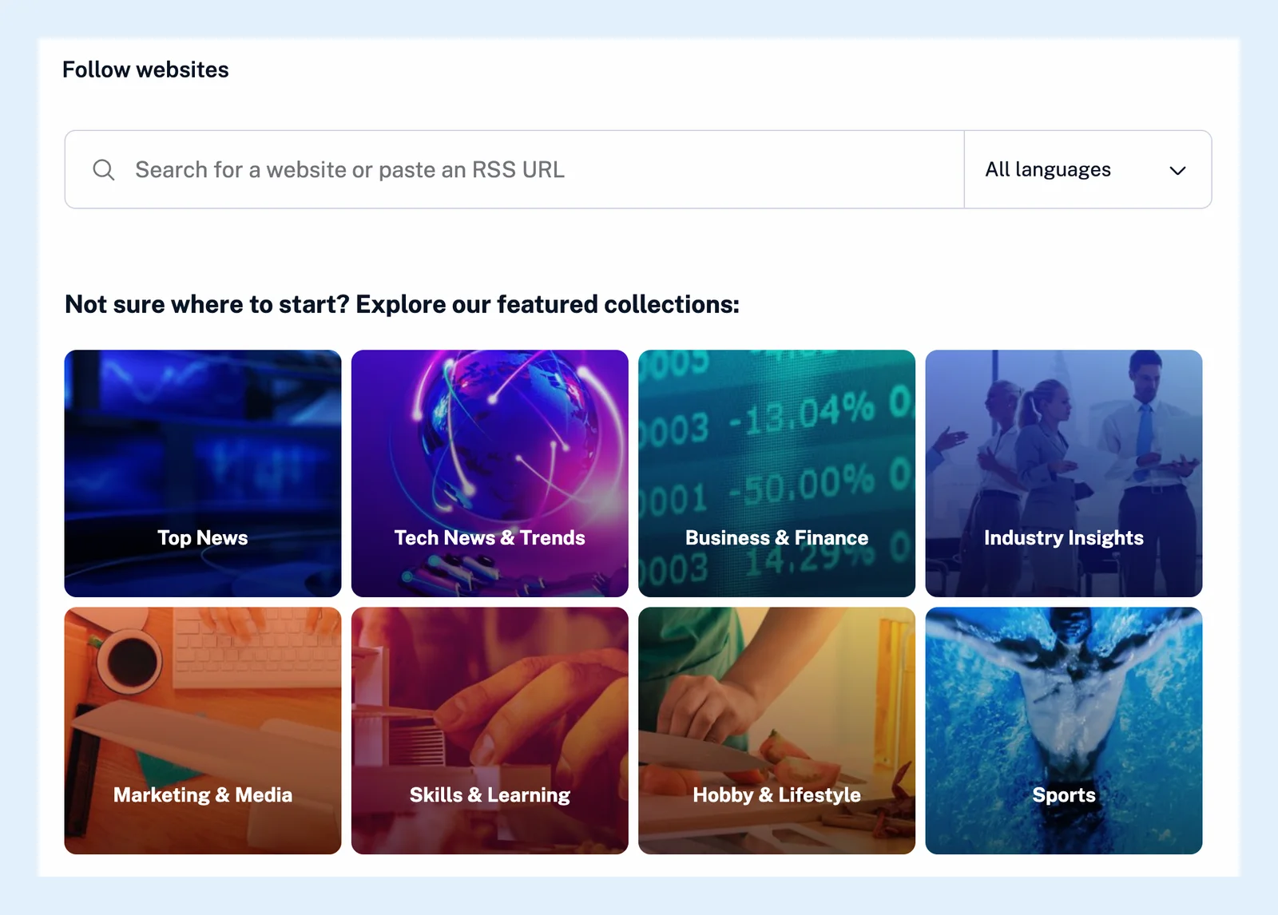
Task: Focus the website or RSS URL search field
Action: (x=514, y=169)
